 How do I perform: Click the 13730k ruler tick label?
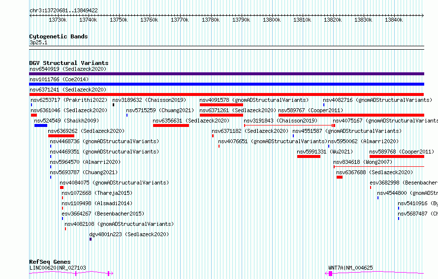tap(58, 20)
